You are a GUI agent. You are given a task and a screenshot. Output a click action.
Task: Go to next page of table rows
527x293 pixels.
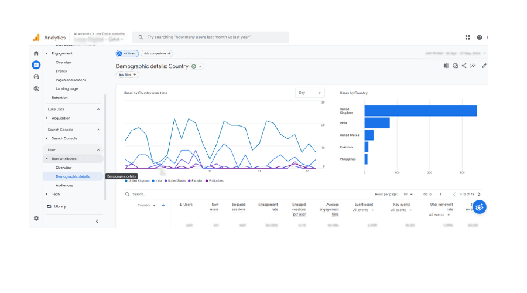point(479,195)
